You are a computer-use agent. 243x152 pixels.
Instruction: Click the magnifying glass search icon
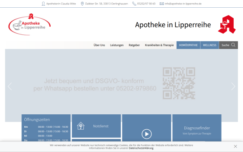coord(233,45)
